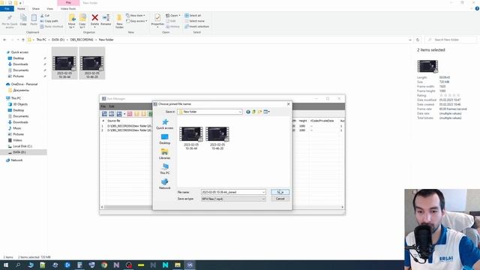Click the Source file column header
This screenshot has height=270, width=480.
pos(114,121)
